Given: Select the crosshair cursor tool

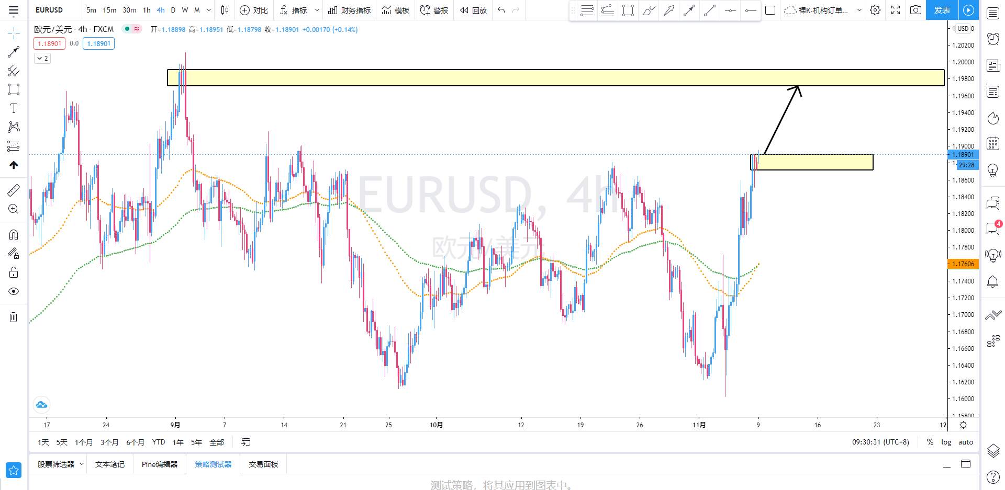Looking at the screenshot, I should pos(14,33).
